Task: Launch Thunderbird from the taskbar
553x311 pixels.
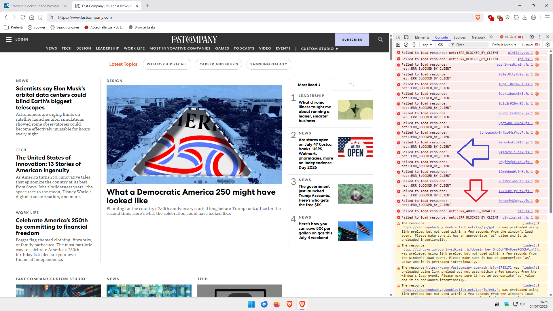Action: coord(264,304)
